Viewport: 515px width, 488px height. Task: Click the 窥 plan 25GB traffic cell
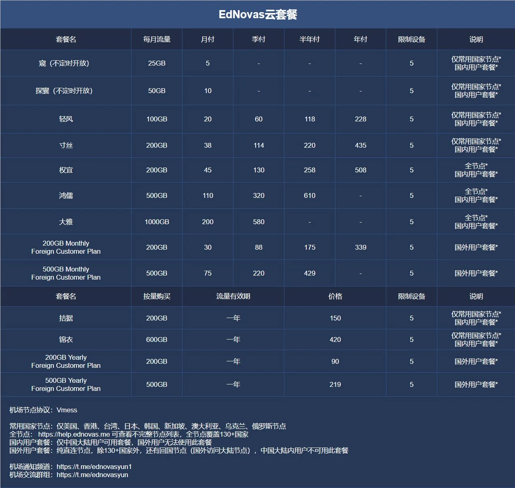tap(157, 63)
